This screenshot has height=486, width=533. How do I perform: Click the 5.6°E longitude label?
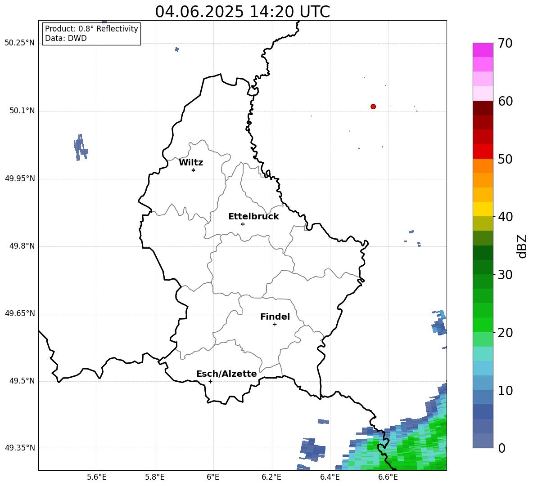pos(97,477)
